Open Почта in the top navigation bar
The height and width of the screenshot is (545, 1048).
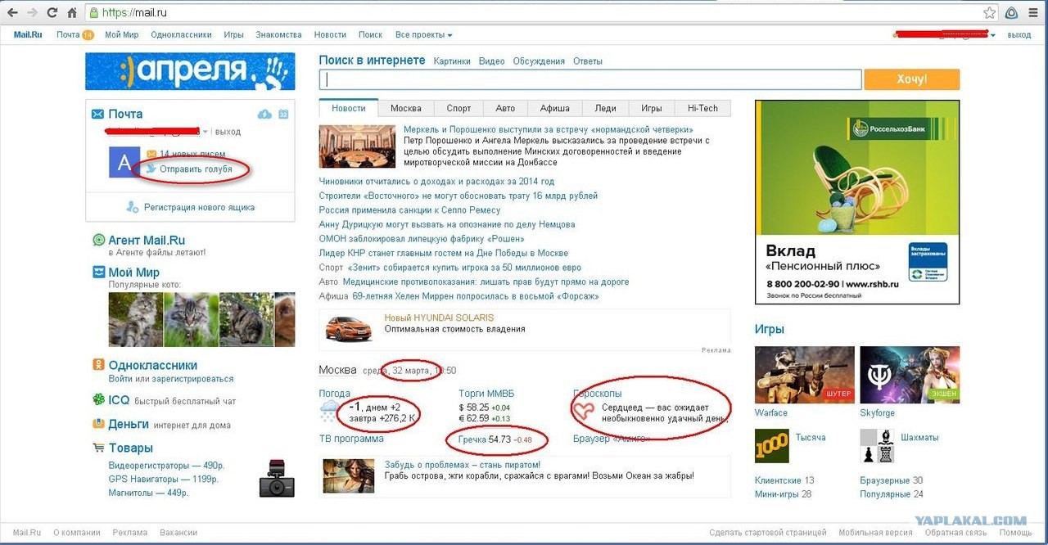(68, 35)
